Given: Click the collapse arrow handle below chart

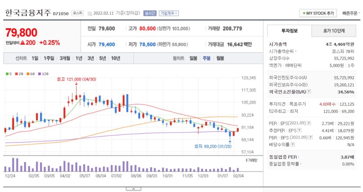Looking at the screenshot, I should (133, 189).
